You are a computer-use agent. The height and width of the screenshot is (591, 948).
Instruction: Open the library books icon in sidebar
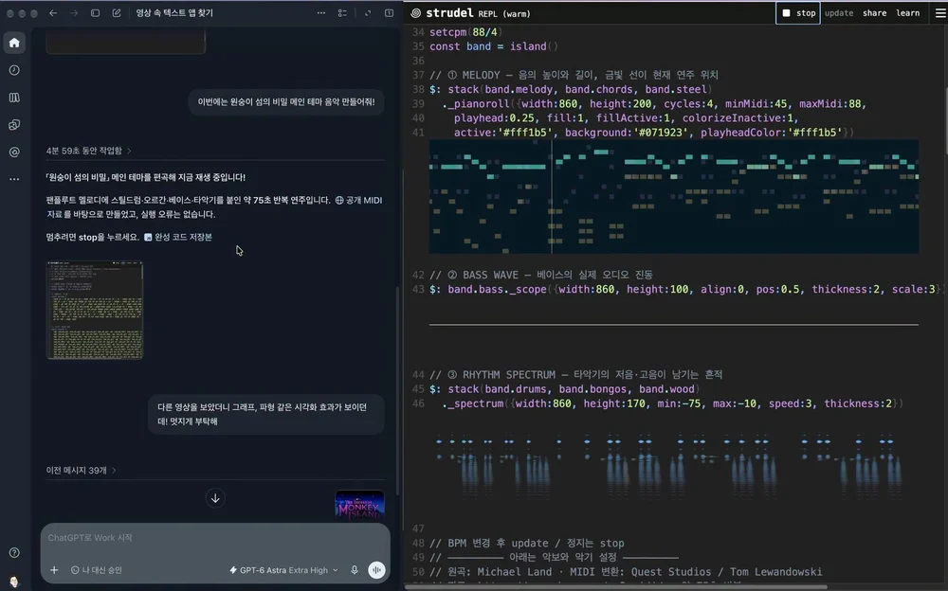point(14,98)
